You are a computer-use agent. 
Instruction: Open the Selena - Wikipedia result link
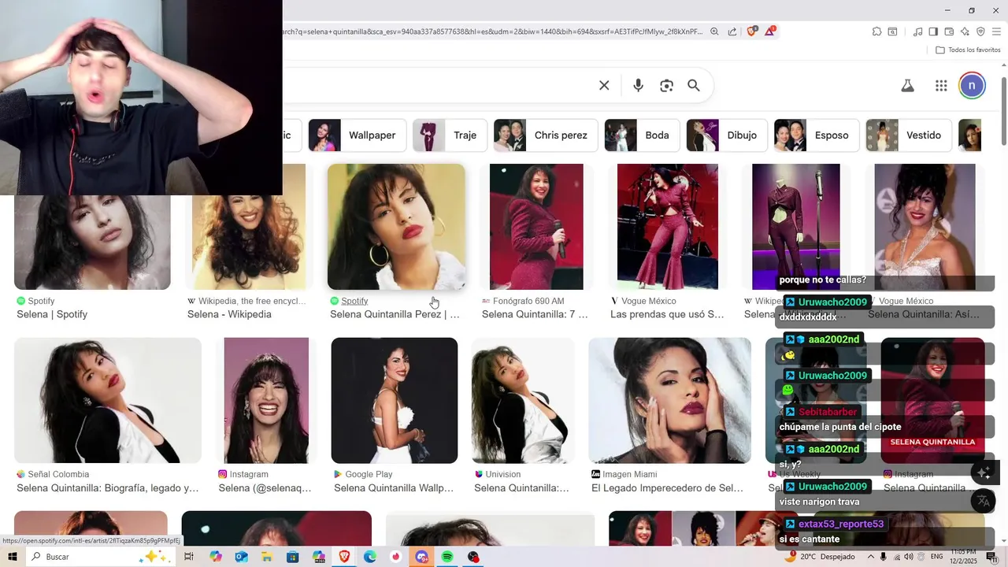(229, 314)
